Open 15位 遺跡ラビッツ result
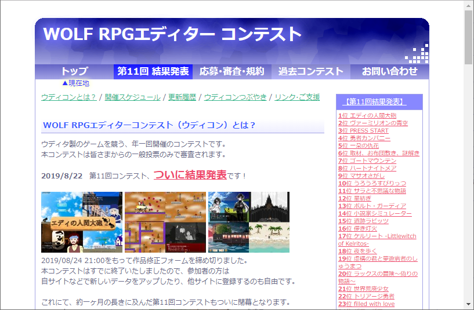This screenshot has width=474, height=310. pyautogui.click(x=363, y=221)
